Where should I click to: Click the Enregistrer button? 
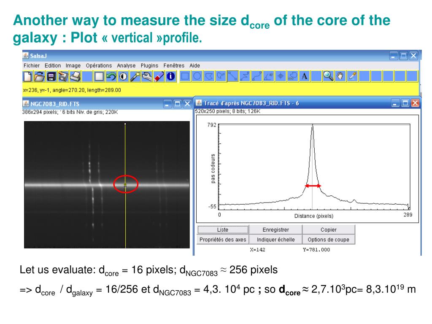(275, 229)
